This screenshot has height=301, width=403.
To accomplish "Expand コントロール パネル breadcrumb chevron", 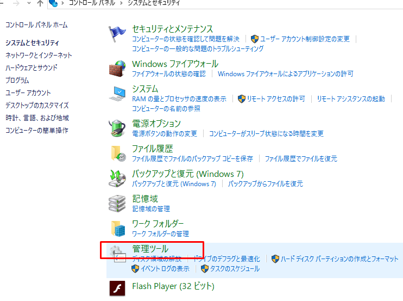I will click(121, 3).
